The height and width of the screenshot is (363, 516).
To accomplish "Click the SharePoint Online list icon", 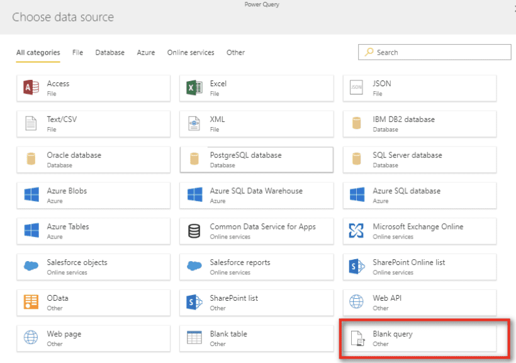I will point(356,266).
